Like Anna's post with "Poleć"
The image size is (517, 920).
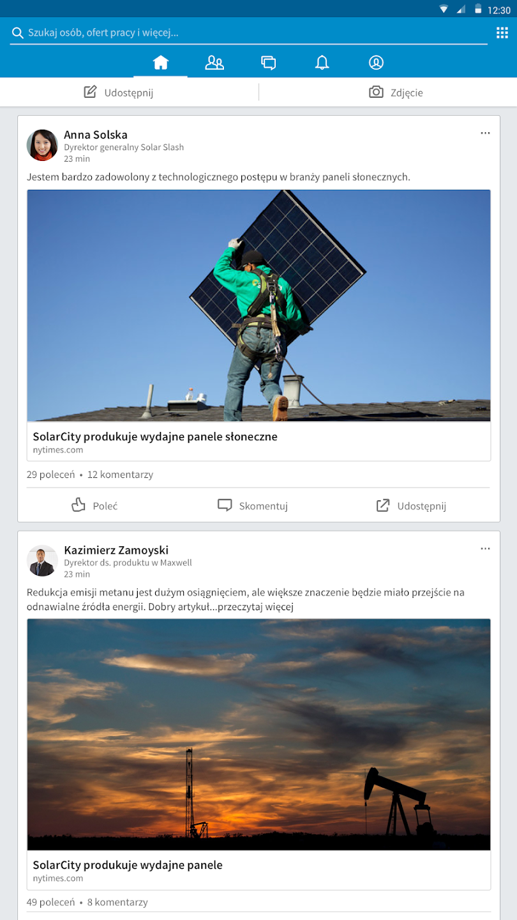click(94, 506)
